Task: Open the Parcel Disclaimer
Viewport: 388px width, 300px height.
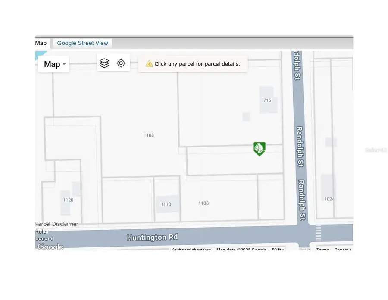Action: (x=56, y=224)
